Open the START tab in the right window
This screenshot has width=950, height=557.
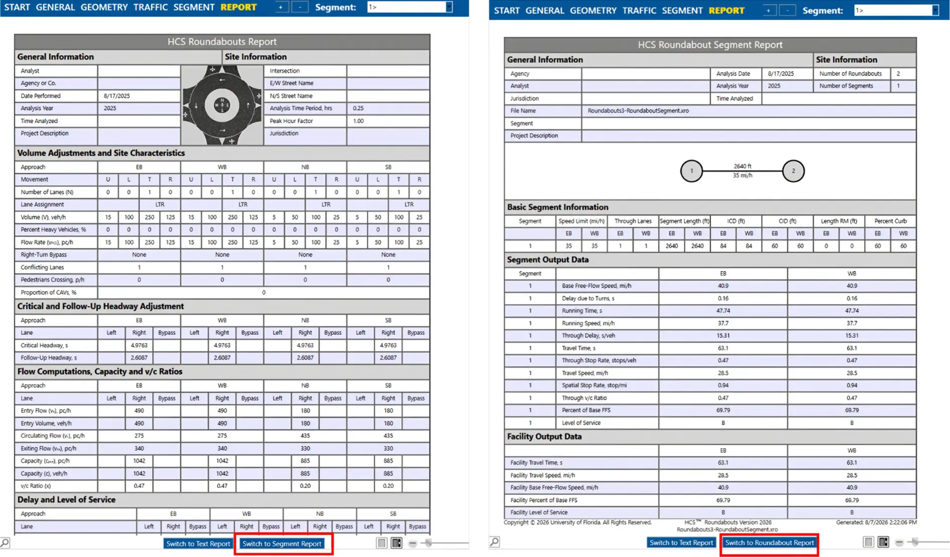click(506, 10)
